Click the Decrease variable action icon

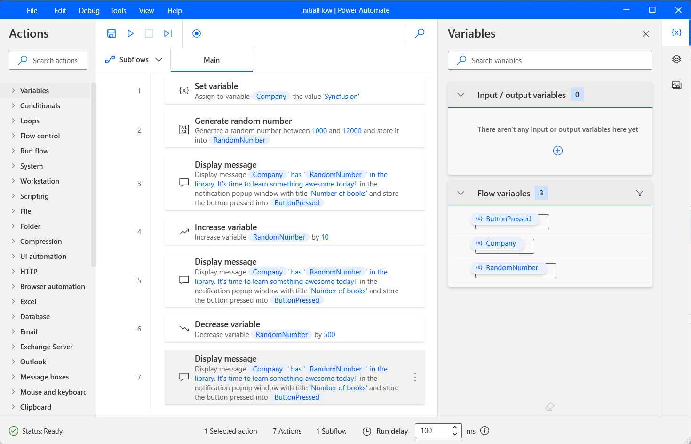click(x=184, y=329)
